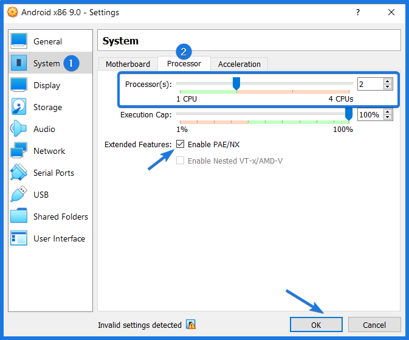Open the General settings monitor icon

click(18, 41)
